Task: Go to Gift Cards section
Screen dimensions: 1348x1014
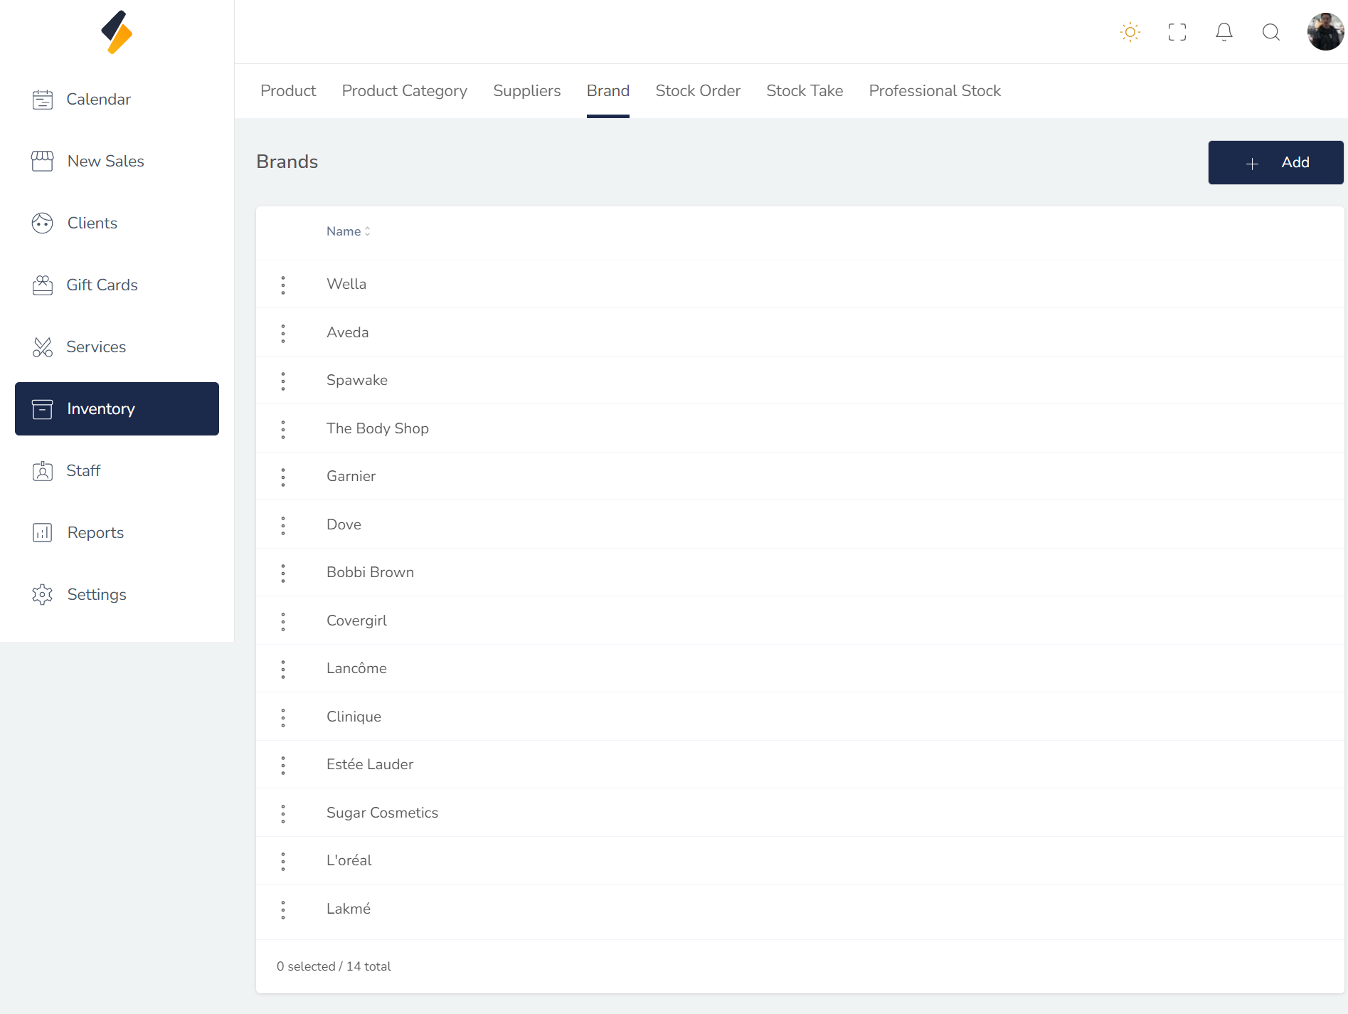Action: coord(102,285)
